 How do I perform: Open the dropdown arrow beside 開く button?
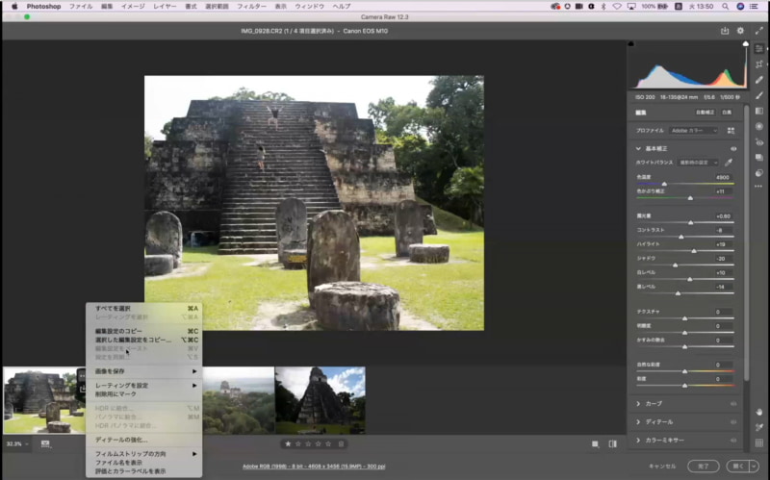point(754,467)
